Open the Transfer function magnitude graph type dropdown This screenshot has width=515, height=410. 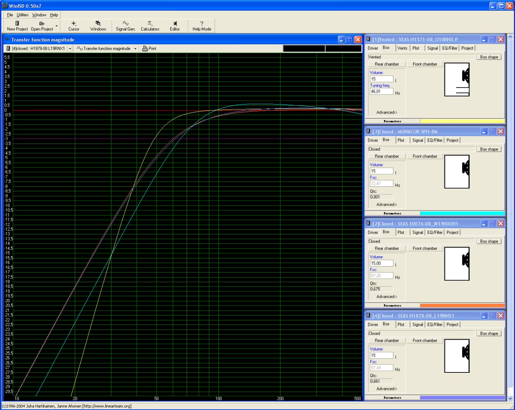(x=135, y=49)
